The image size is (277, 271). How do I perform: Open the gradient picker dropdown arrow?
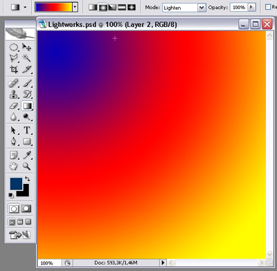tap(75, 8)
